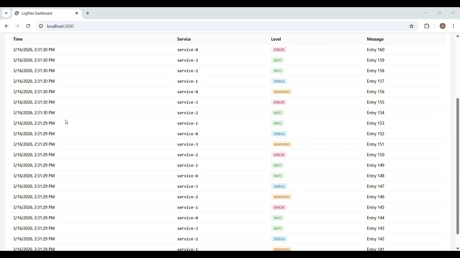Open the Chrome three-dot menu
Viewport: 460px width, 258px height.
(x=454, y=26)
